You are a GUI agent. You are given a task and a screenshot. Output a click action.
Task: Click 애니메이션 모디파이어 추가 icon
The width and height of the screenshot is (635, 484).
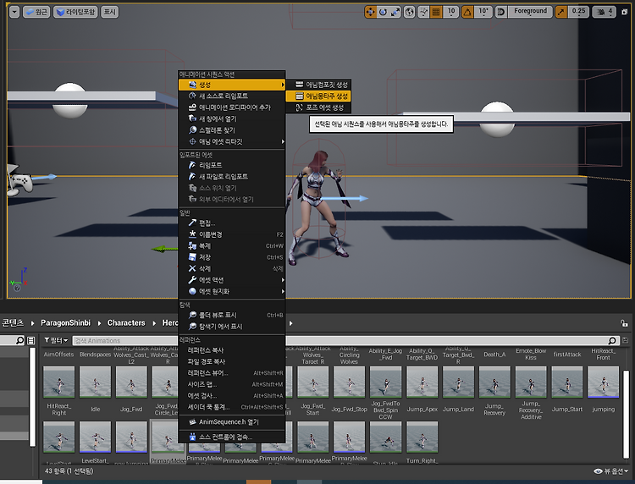click(x=192, y=107)
